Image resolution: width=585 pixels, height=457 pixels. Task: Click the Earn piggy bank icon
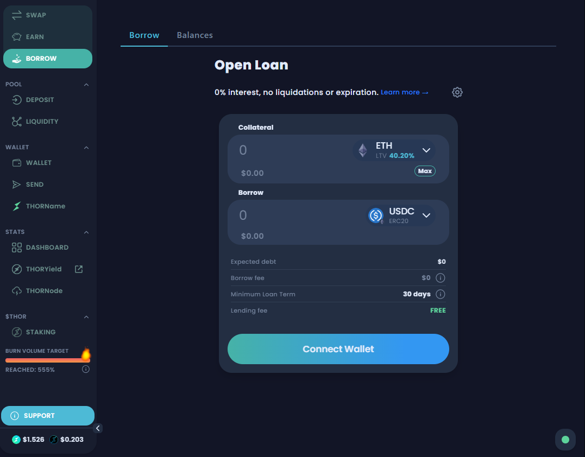tap(16, 37)
